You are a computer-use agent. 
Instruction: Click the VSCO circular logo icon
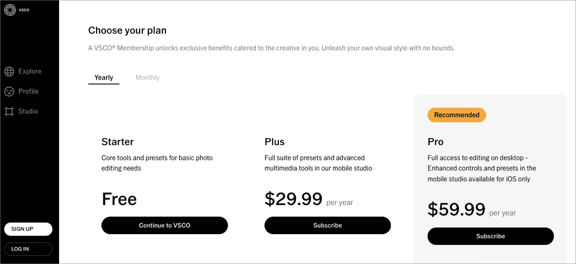point(10,10)
